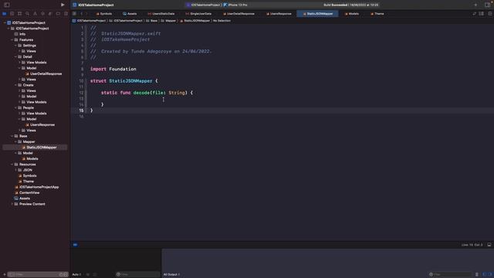Switch to the Theme tab
The height and width of the screenshot is (278, 494).
[x=377, y=14]
